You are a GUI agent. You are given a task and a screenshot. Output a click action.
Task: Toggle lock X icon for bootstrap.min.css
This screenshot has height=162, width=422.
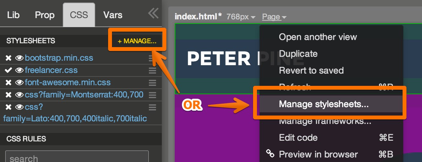coord(9,58)
